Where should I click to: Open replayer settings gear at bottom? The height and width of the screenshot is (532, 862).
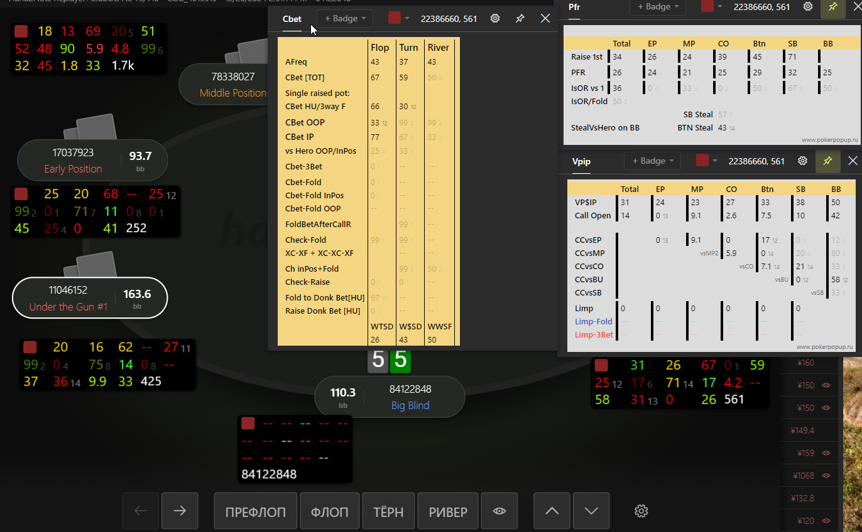point(641,511)
